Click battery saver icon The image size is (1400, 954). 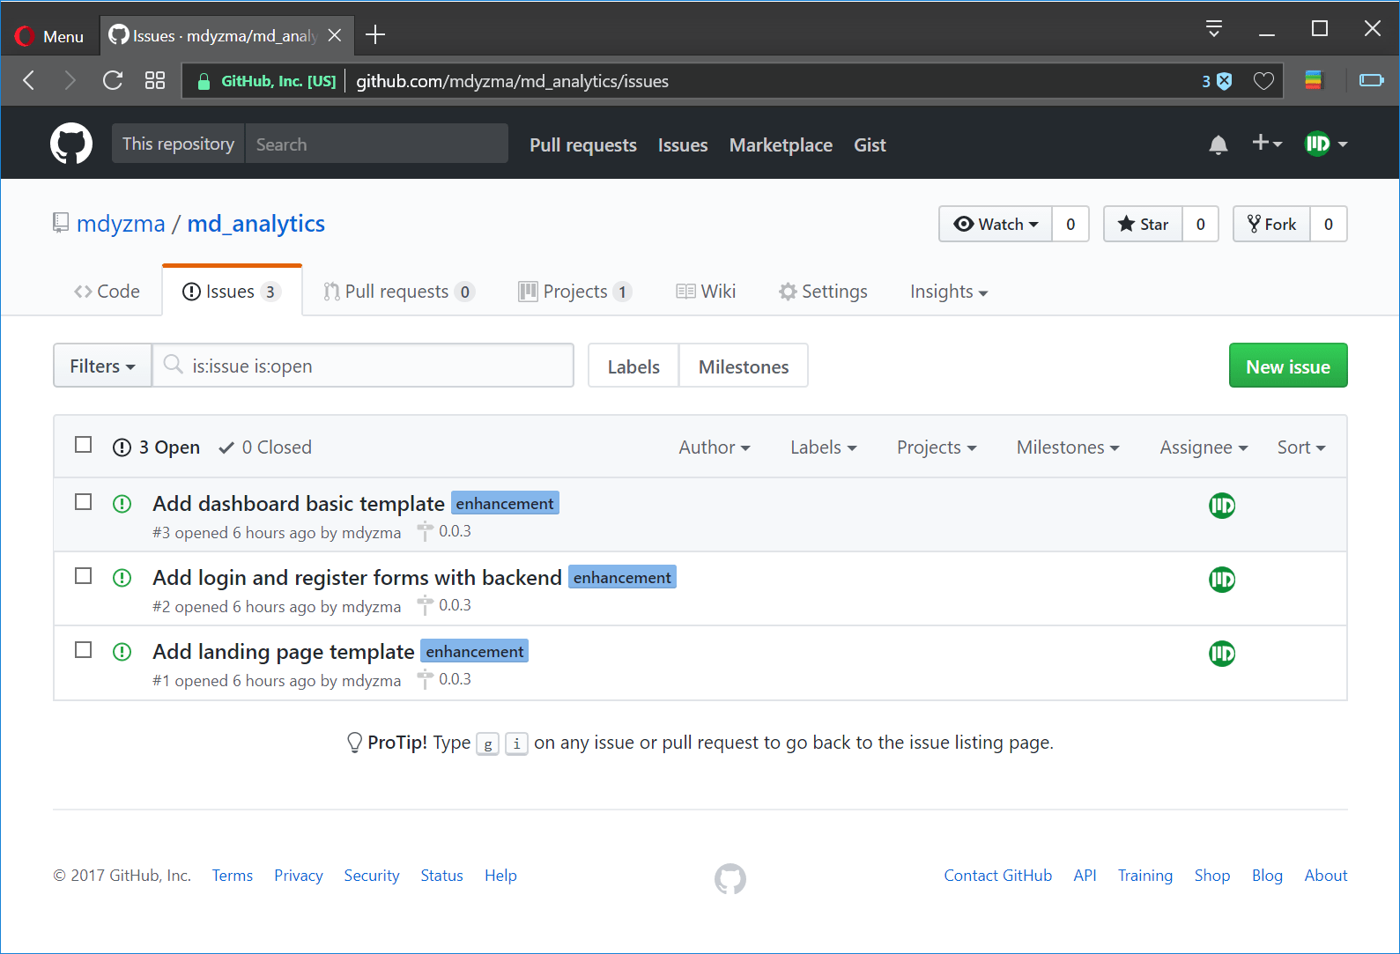1371,81
